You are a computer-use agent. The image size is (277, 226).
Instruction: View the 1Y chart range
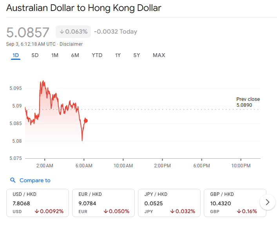pyautogui.click(x=118, y=55)
